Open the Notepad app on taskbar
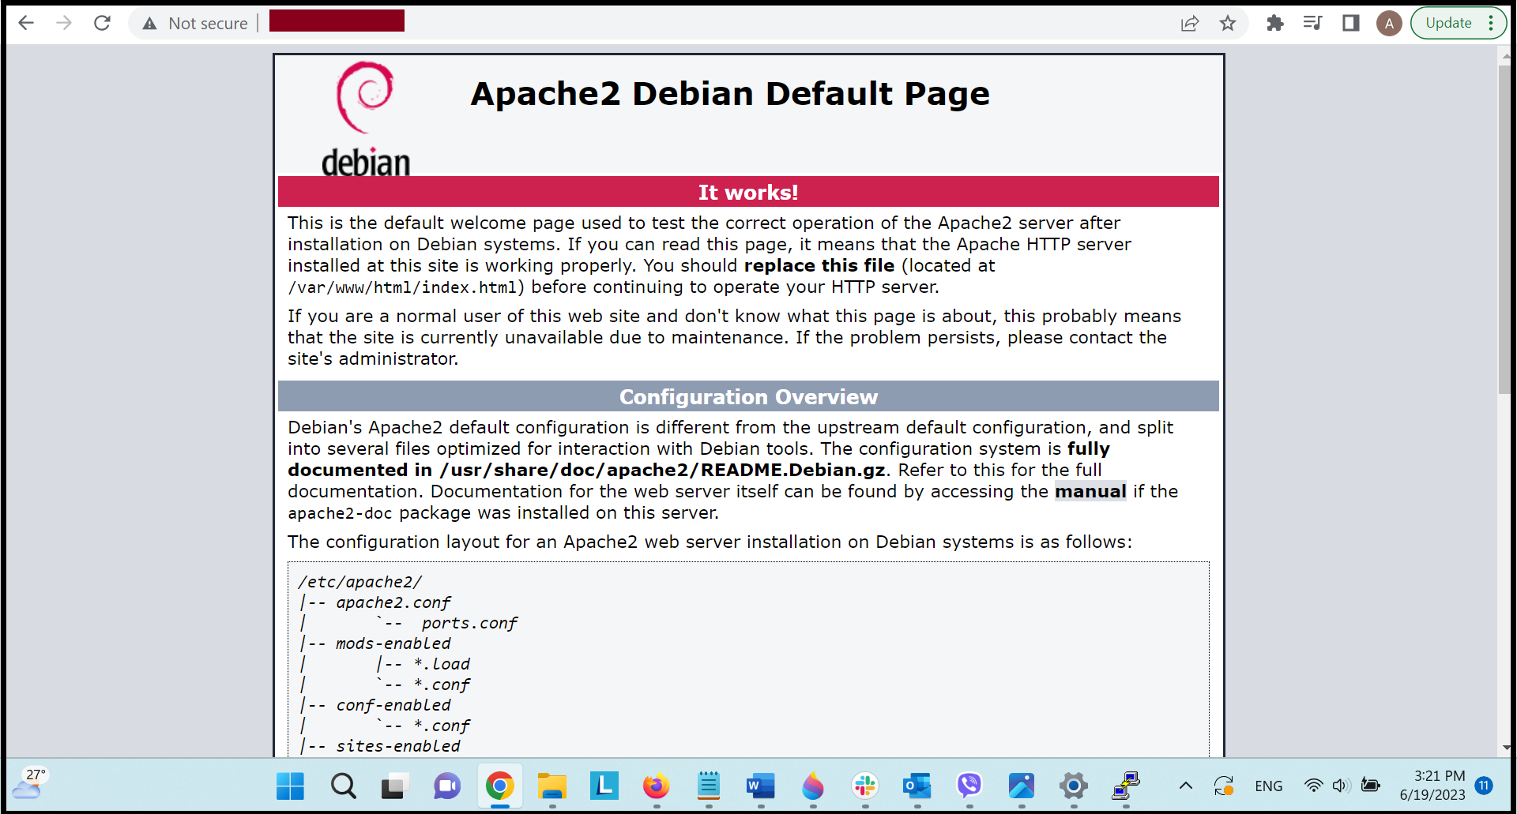 (x=709, y=786)
